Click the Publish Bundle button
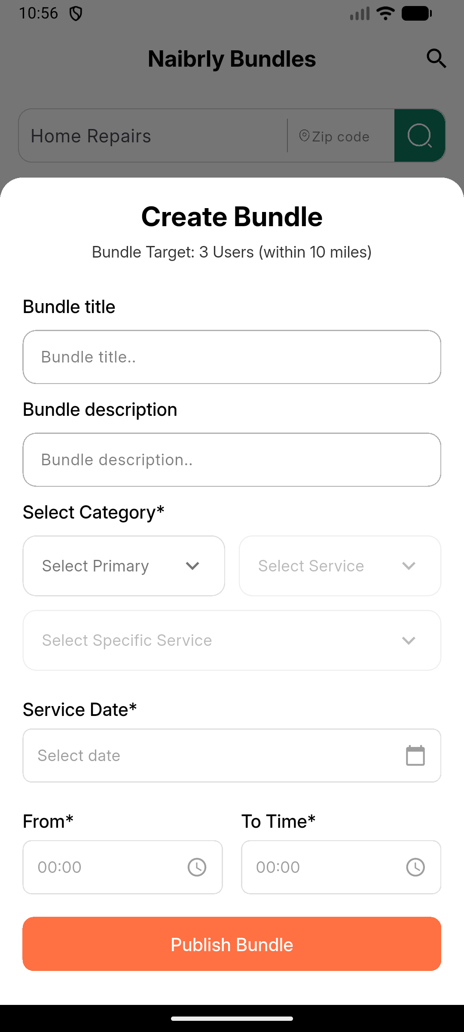Screen dimensions: 464x1032 (232, 944)
